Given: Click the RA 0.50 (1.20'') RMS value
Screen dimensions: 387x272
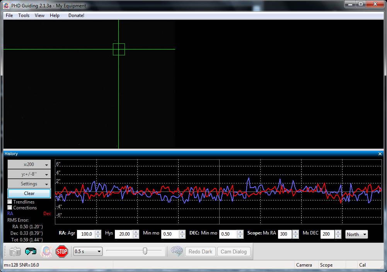Looking at the screenshot, I should [27, 227].
